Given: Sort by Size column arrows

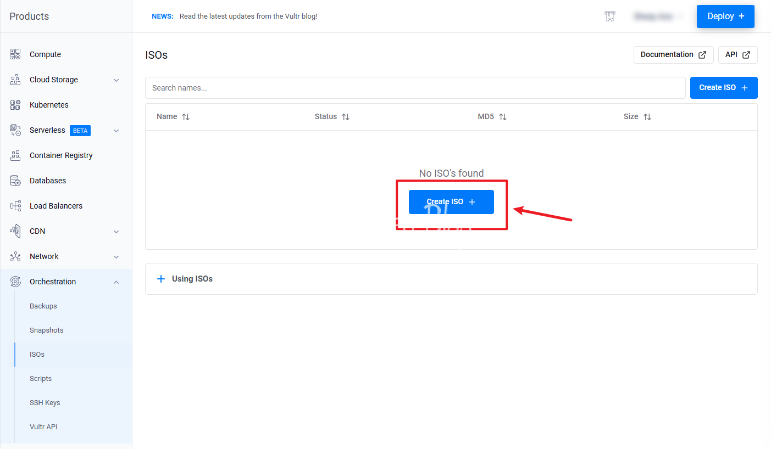Looking at the screenshot, I should pos(647,117).
